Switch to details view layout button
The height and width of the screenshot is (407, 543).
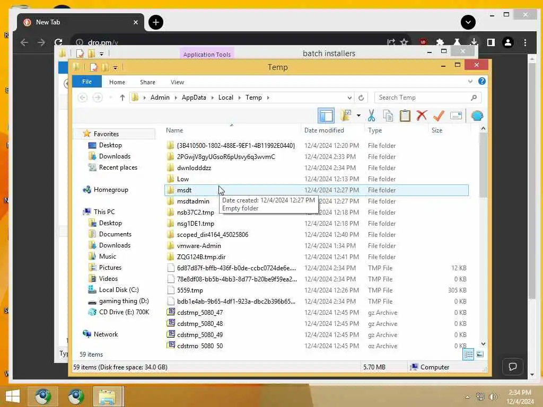tap(468, 354)
